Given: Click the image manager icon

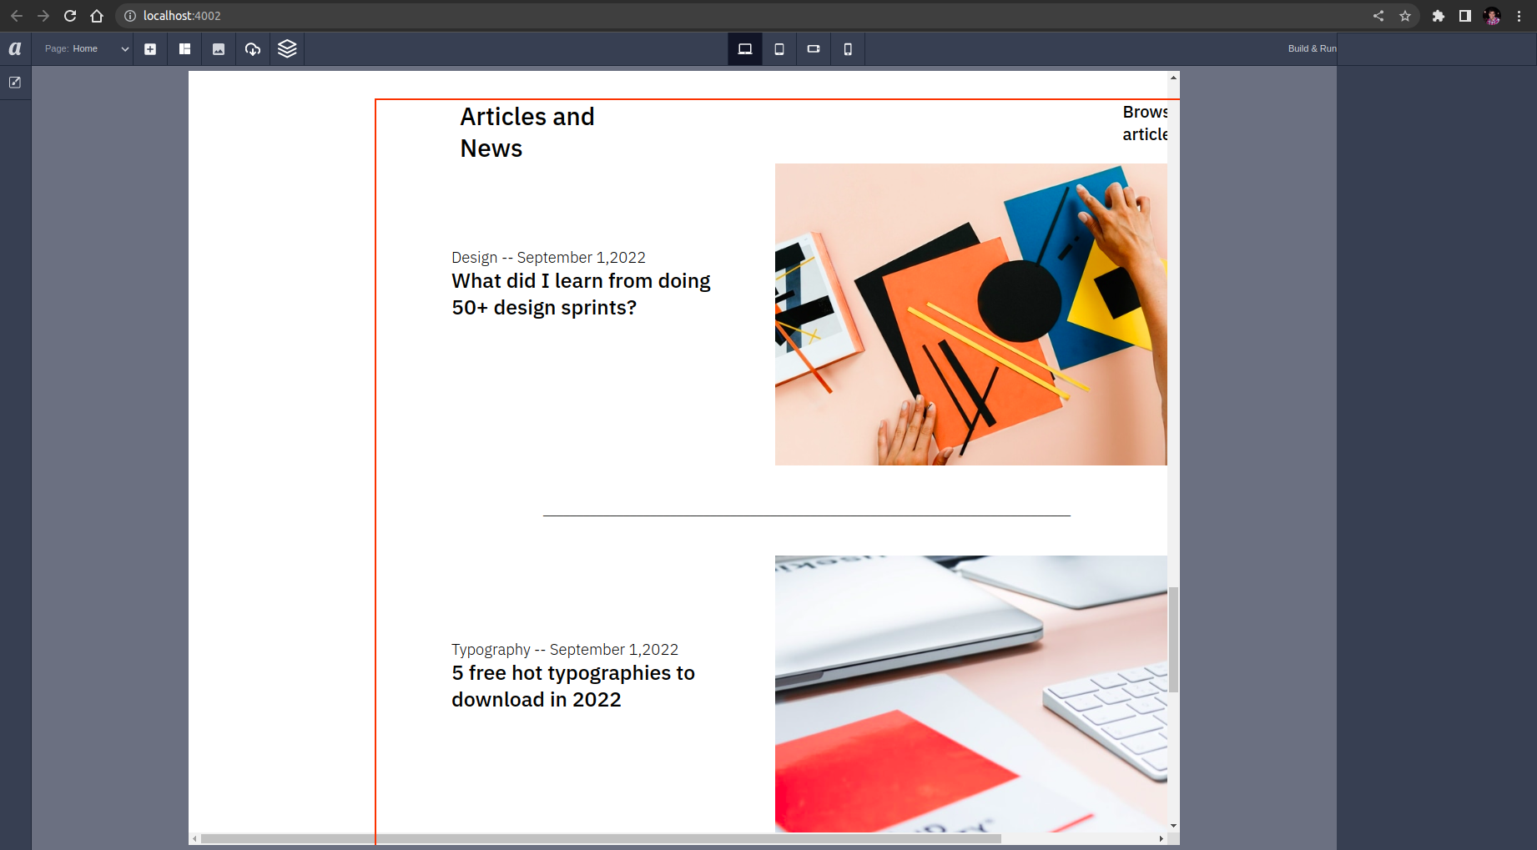Looking at the screenshot, I should point(219,48).
